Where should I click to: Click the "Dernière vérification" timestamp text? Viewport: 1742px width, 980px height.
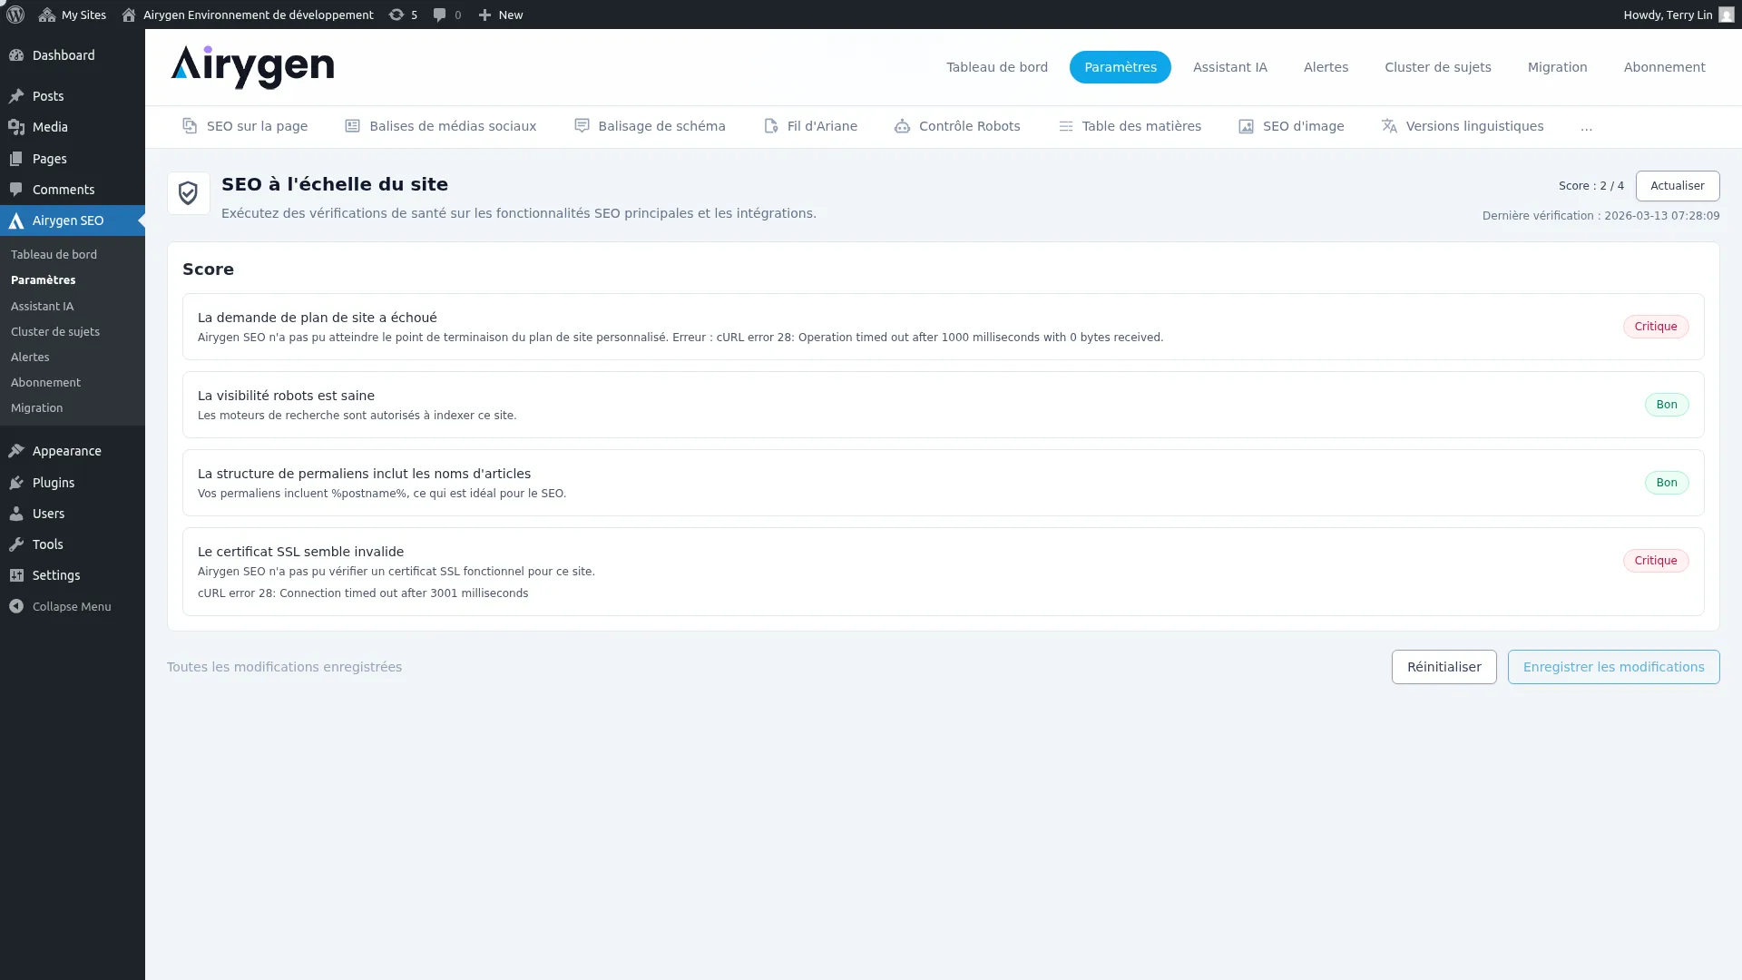point(1600,216)
